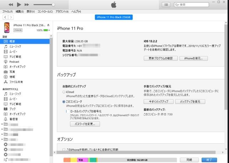Select 着信音 (Ringtones) under on-device section
Viewport: 229px width, 163px height.
[14, 119]
